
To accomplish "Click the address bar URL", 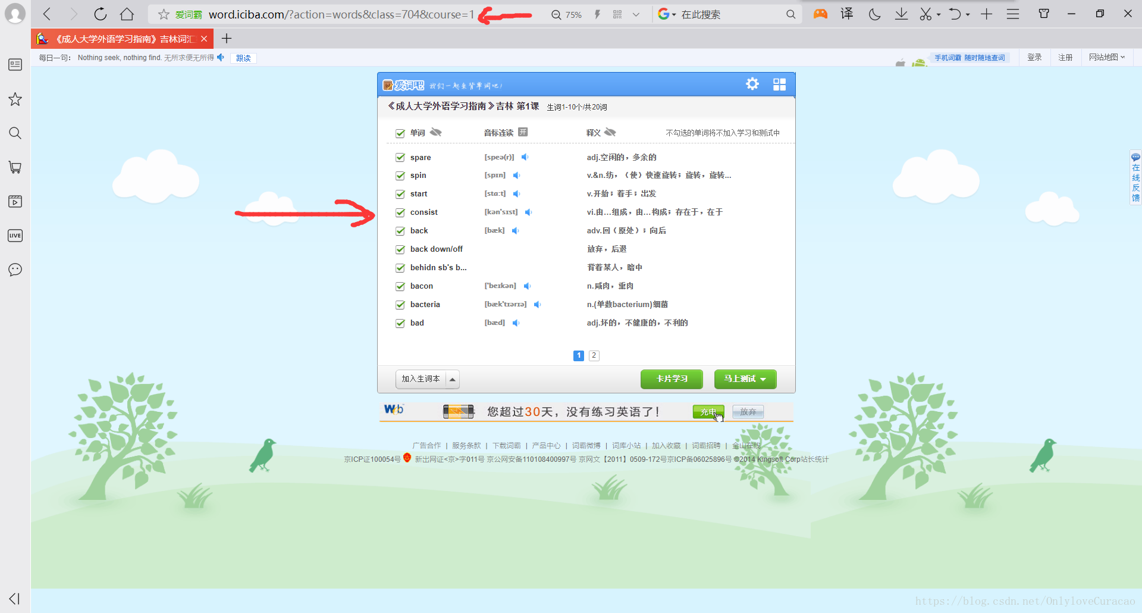I will tap(341, 14).
